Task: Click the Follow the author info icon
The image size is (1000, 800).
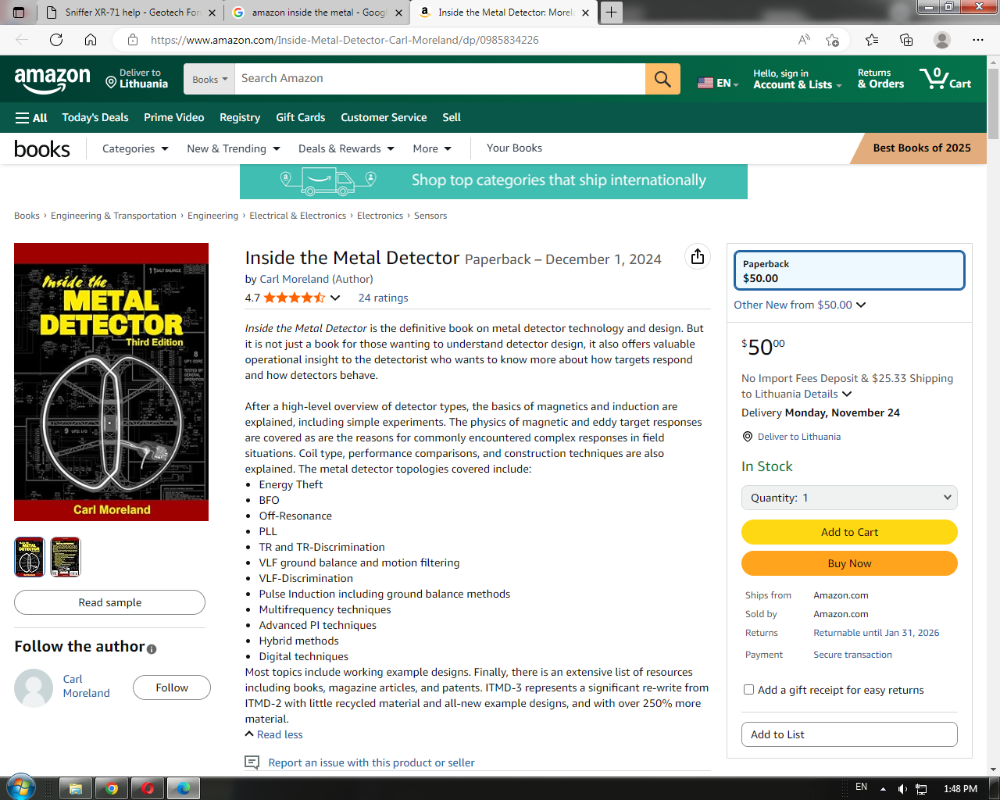Action: point(152,649)
